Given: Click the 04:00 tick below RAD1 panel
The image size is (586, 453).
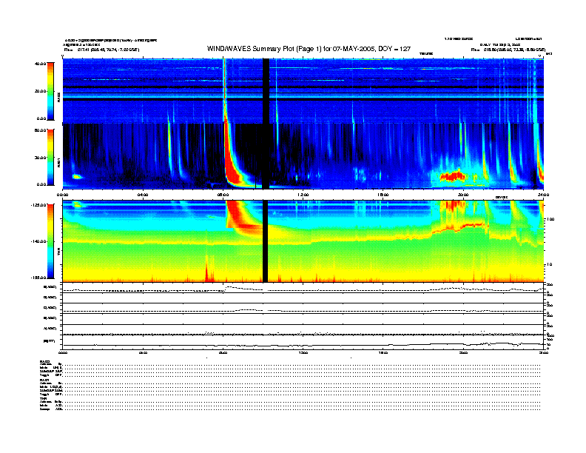Looking at the screenshot, I should pyautogui.click(x=143, y=195).
